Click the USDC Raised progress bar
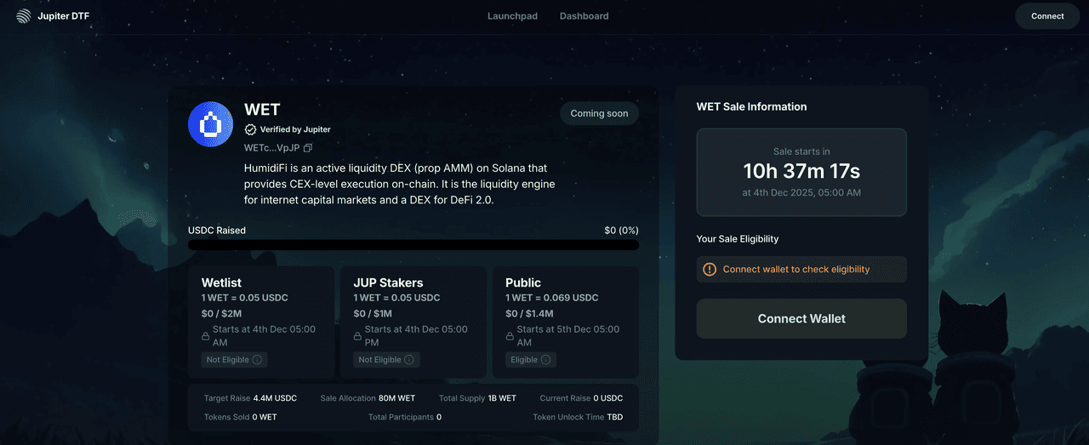Image resolution: width=1089 pixels, height=445 pixels. 413,245
